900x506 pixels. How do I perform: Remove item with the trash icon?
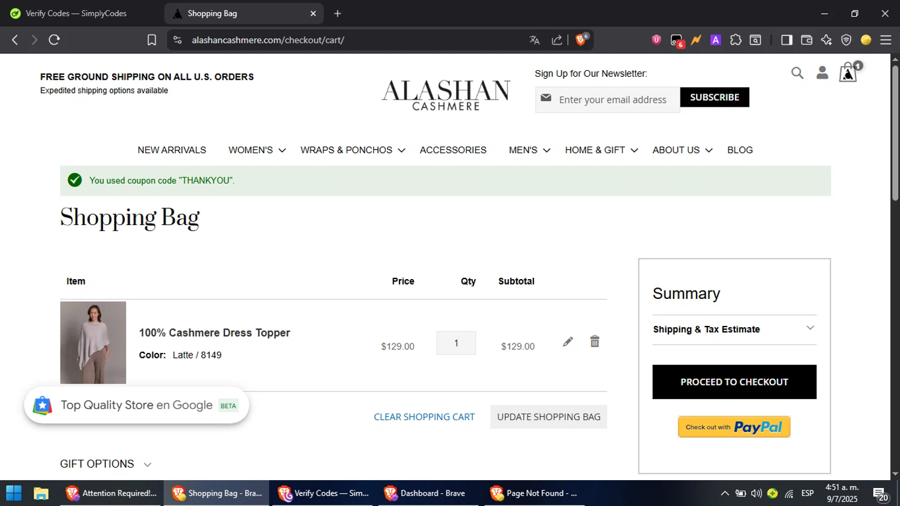(595, 341)
